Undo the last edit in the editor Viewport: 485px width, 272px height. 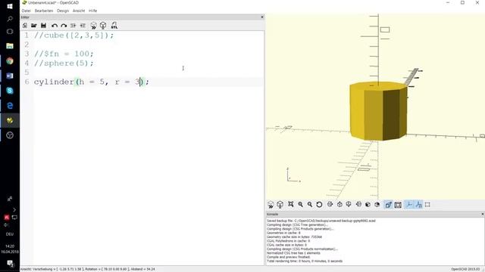coord(55,26)
